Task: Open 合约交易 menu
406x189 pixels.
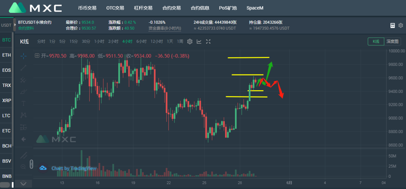Action: point(171,8)
